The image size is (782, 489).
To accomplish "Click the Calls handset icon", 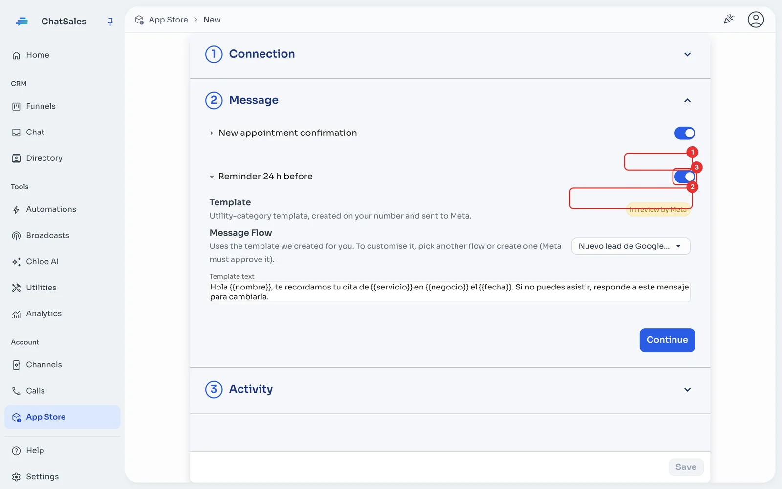I will 16,391.
